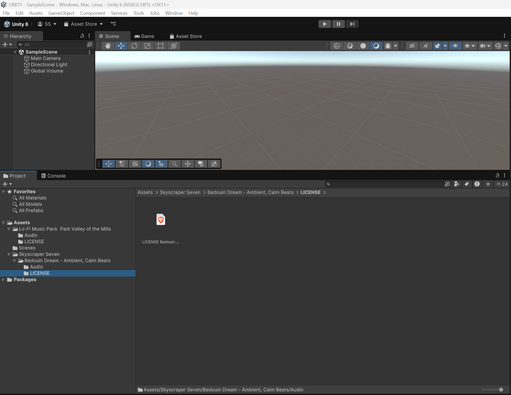Screen dimensions: 511x395
Task: Click the Pause button
Action: point(338,24)
